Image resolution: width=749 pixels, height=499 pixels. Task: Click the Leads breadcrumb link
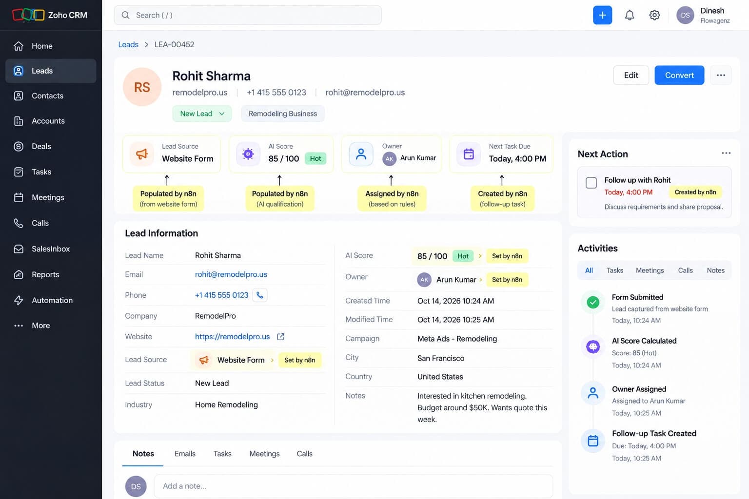click(x=128, y=44)
